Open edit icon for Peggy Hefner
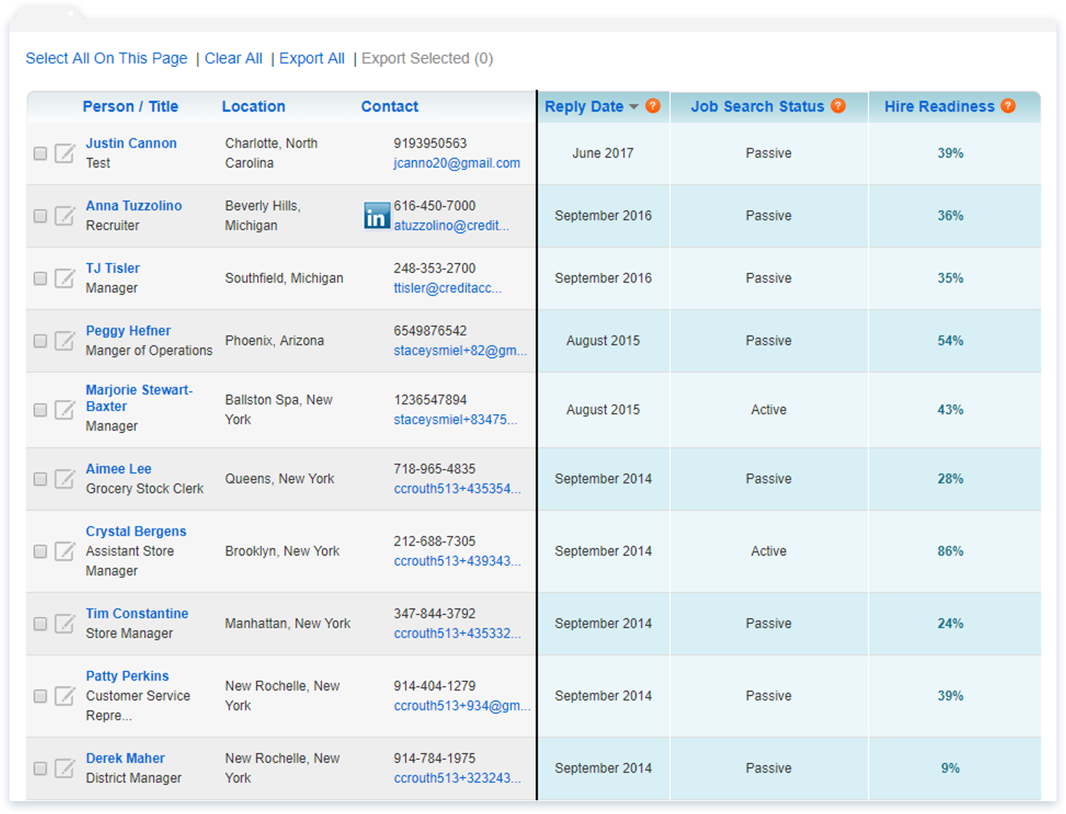This screenshot has width=1066, height=814. point(64,340)
